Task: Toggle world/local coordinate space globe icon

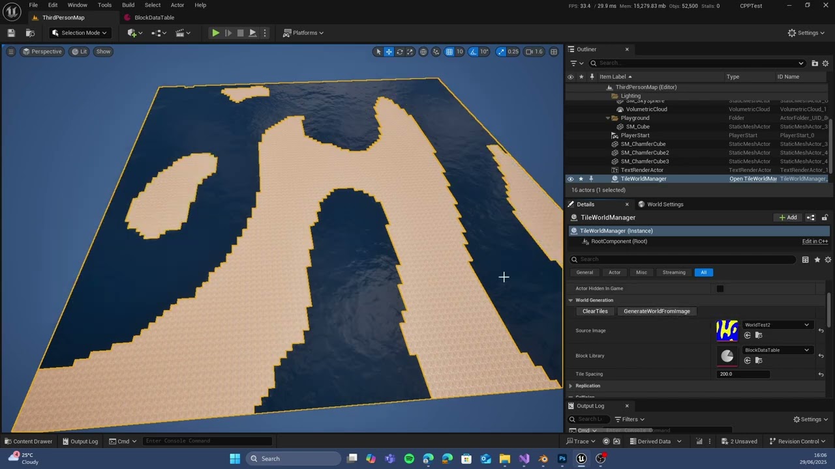Action: 423,51
